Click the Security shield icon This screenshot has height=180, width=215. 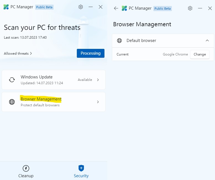point(81,168)
